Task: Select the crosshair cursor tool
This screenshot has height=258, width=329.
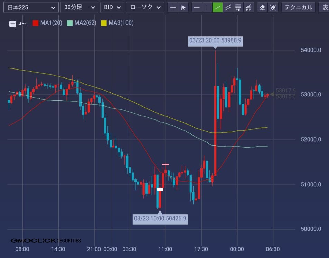Action: point(173,7)
